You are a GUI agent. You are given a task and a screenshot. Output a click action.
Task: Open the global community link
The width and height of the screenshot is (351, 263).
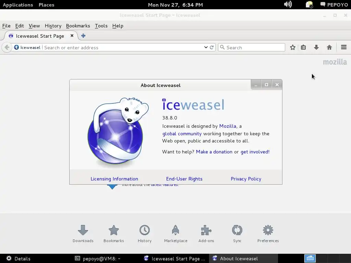coord(182,134)
